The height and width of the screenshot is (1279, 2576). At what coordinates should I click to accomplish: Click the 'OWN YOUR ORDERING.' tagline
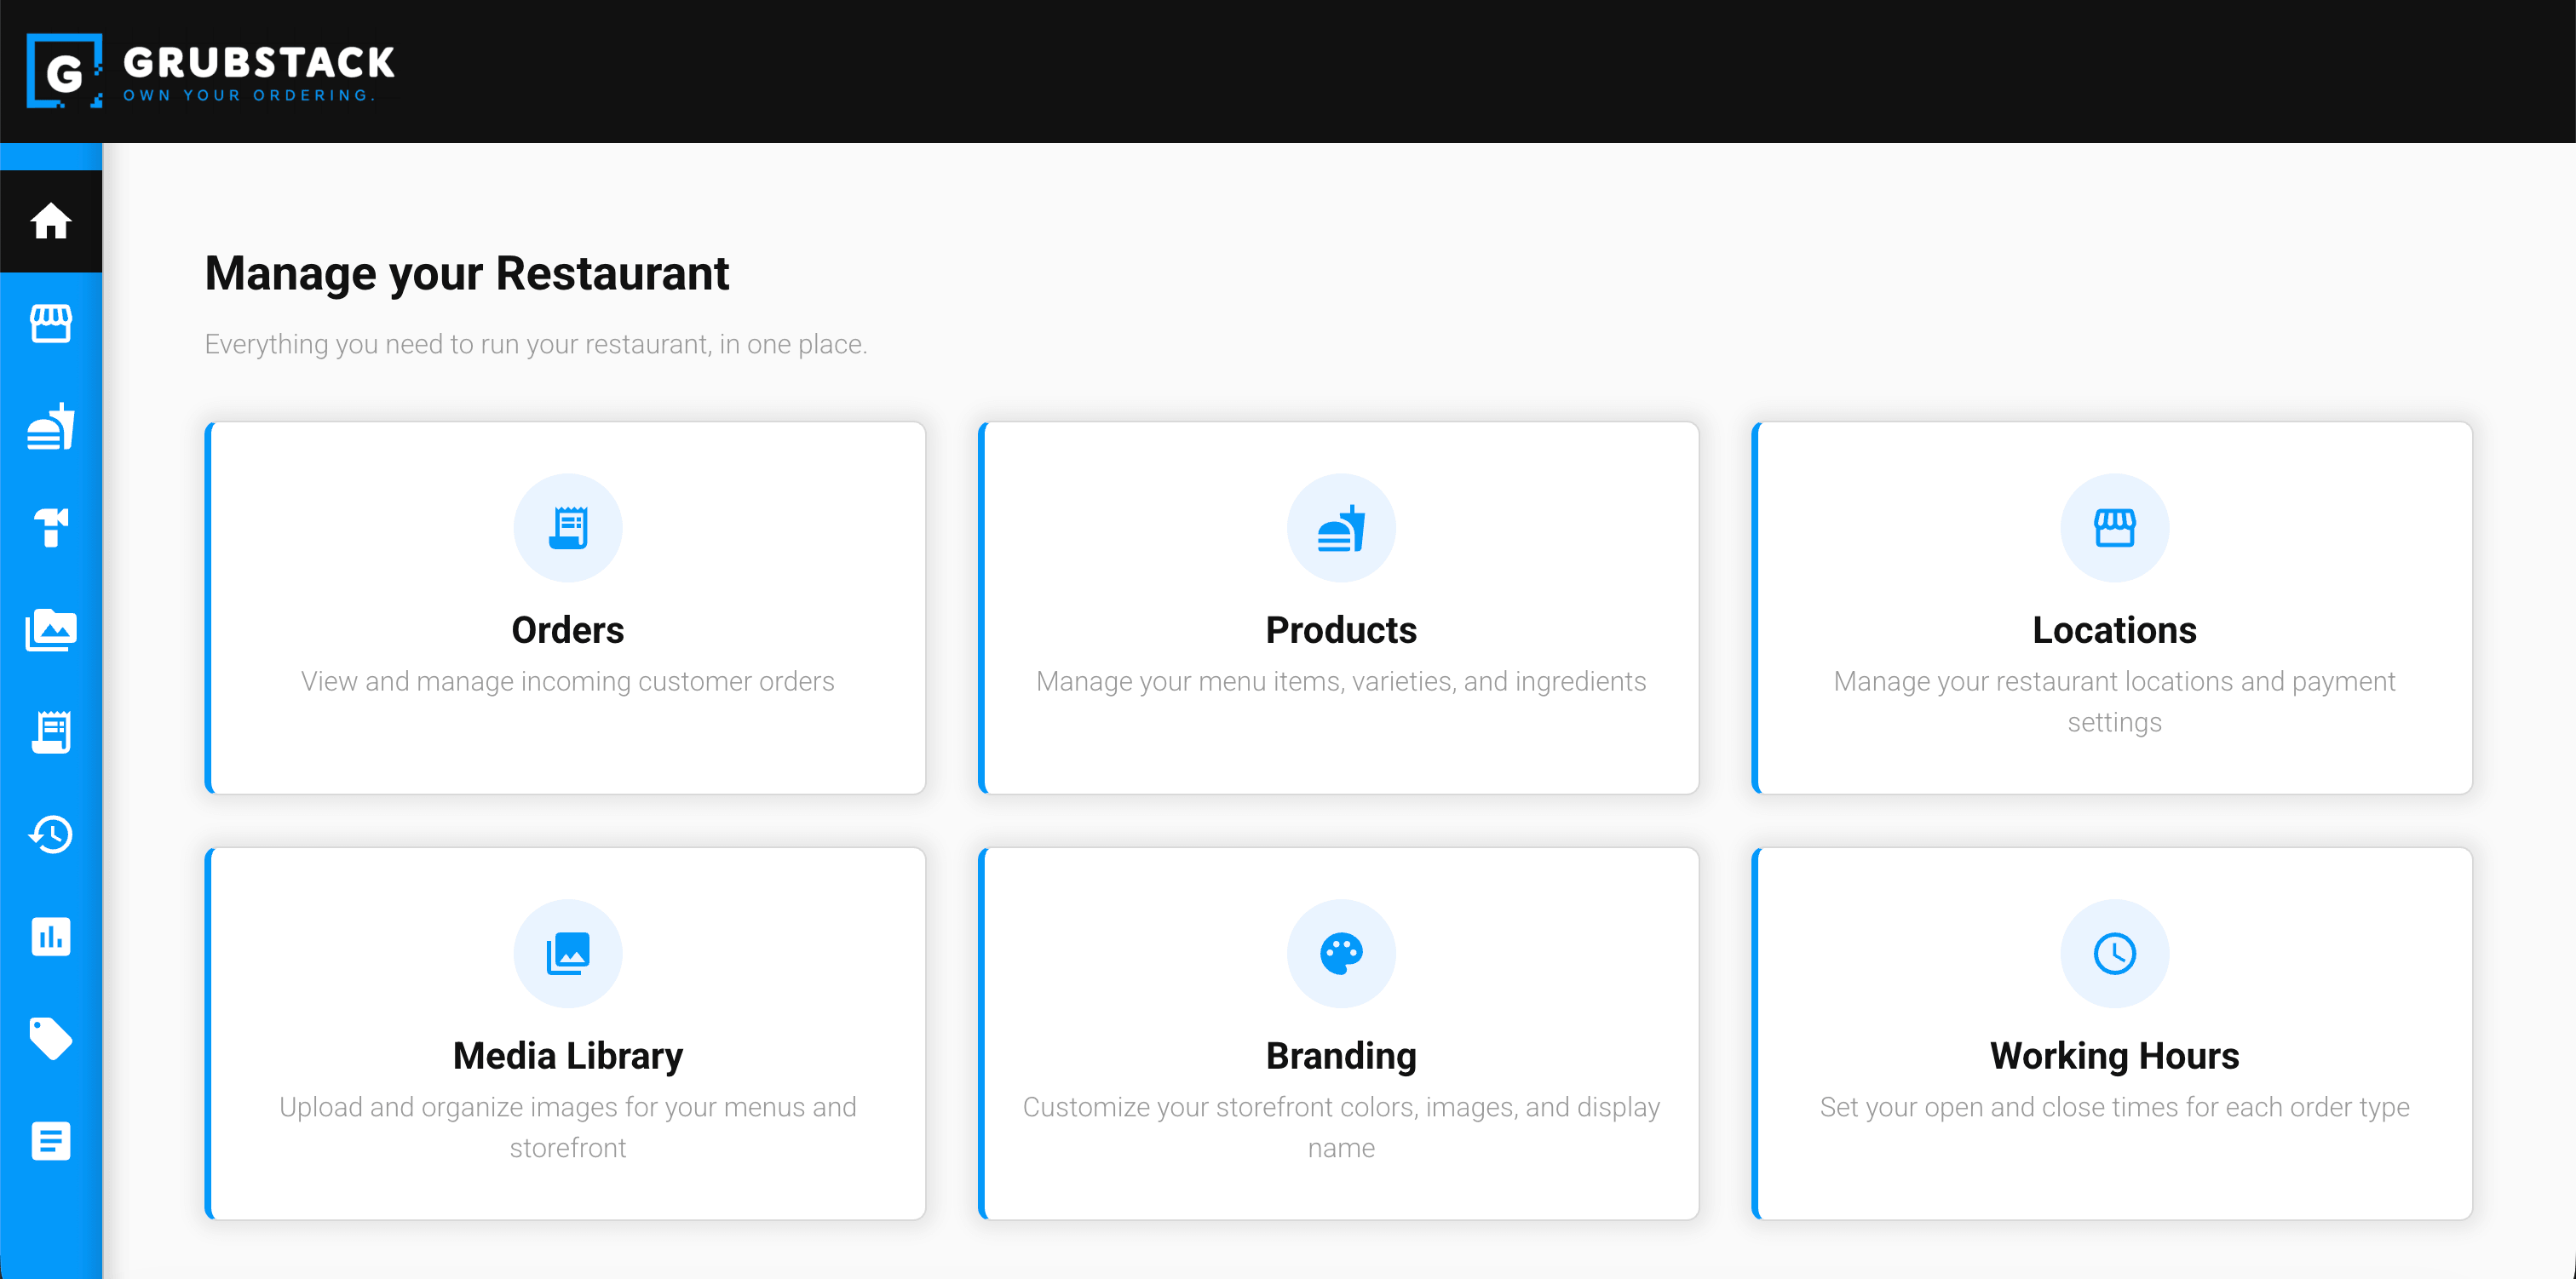249,96
